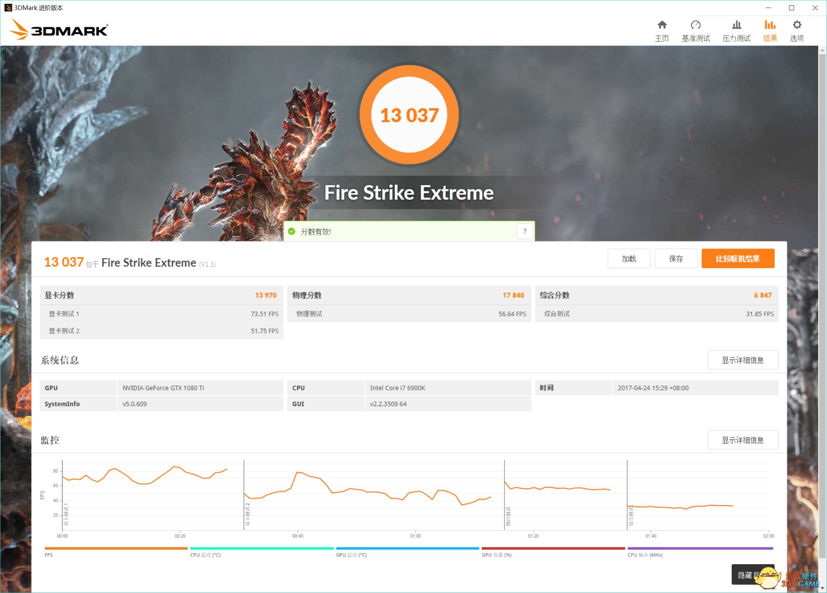Click GPU value NVIDIA GeForce GTX 1080 Ti

click(163, 388)
